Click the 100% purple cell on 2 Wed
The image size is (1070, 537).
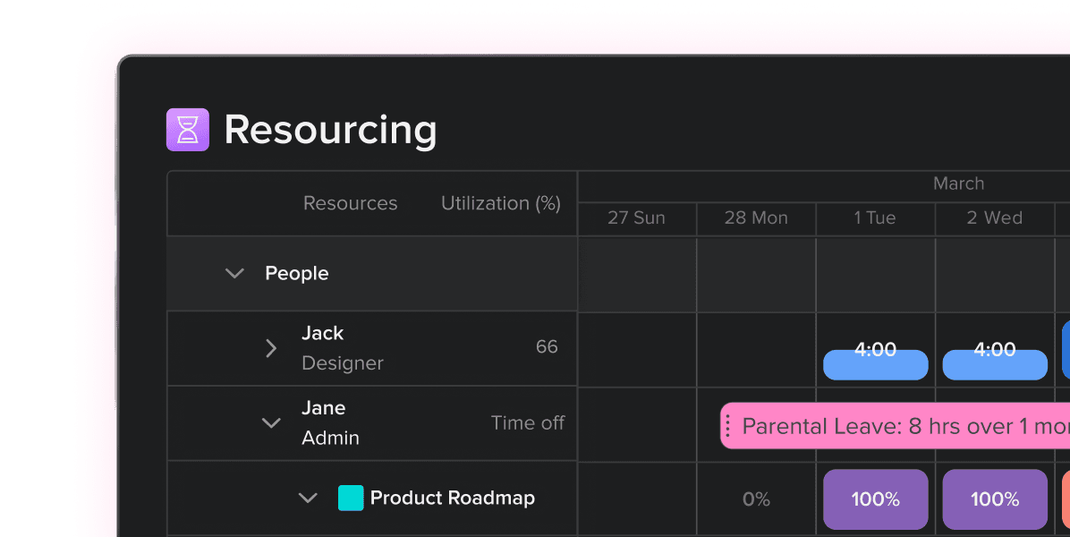[995, 499]
